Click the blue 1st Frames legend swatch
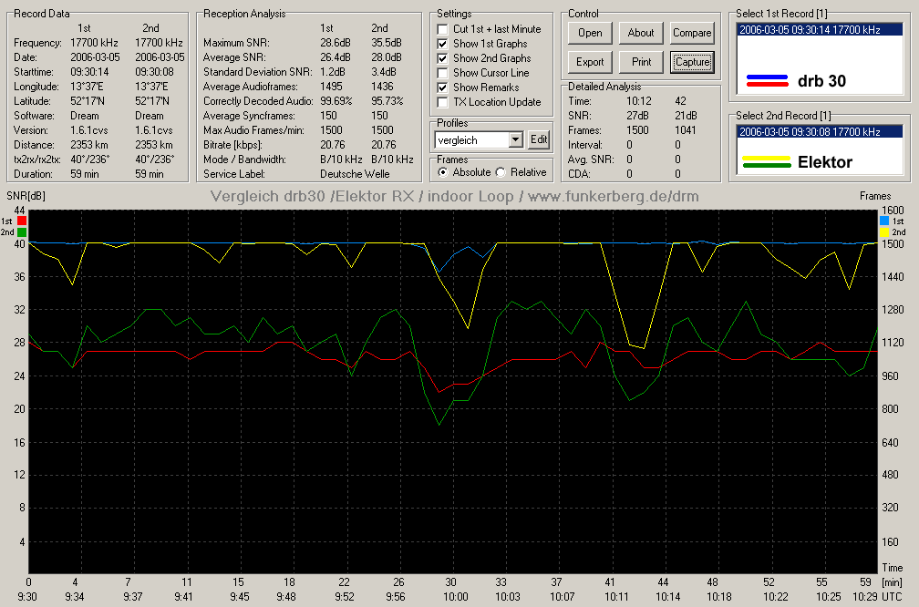Screen dimensions: 919x607 coord(883,221)
